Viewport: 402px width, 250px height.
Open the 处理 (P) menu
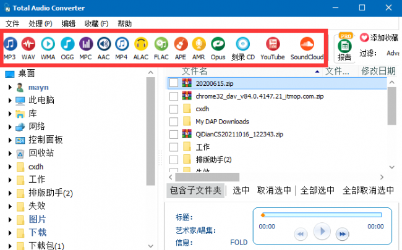[x=40, y=24]
